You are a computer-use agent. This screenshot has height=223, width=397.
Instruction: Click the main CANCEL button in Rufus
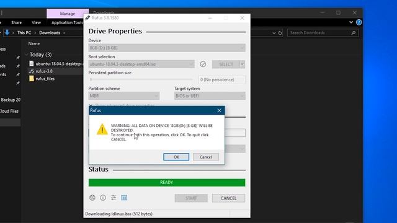tap(228, 198)
